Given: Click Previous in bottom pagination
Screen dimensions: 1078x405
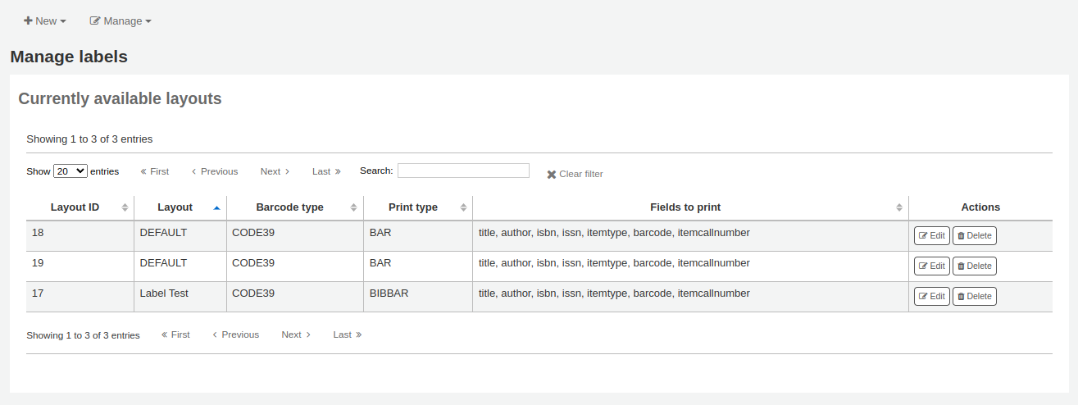Looking at the screenshot, I should click(235, 334).
